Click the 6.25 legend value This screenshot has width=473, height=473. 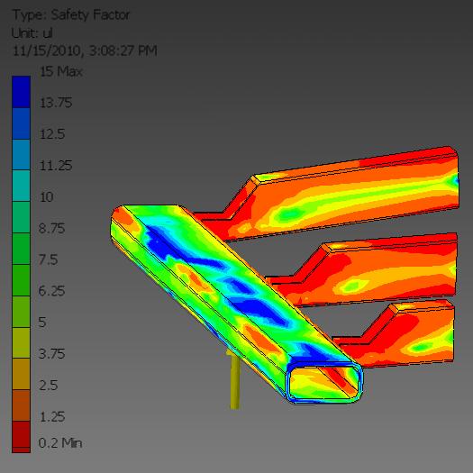click(x=51, y=291)
